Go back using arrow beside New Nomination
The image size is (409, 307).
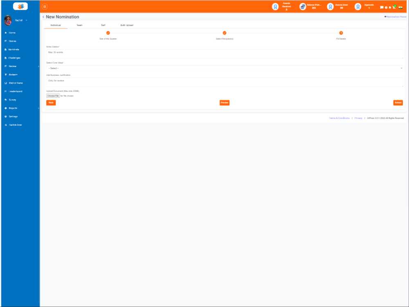tap(43, 17)
